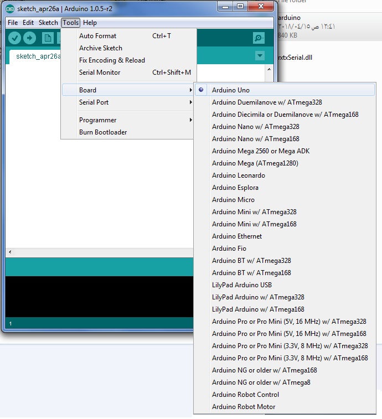Click the Upload arrow toolbar icon
The height and width of the screenshot is (419, 382).
click(x=29, y=38)
